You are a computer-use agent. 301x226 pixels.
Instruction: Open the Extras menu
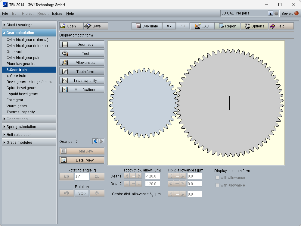point(57,14)
